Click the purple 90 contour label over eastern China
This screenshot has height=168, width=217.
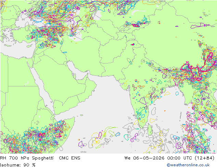(x=205, y=25)
